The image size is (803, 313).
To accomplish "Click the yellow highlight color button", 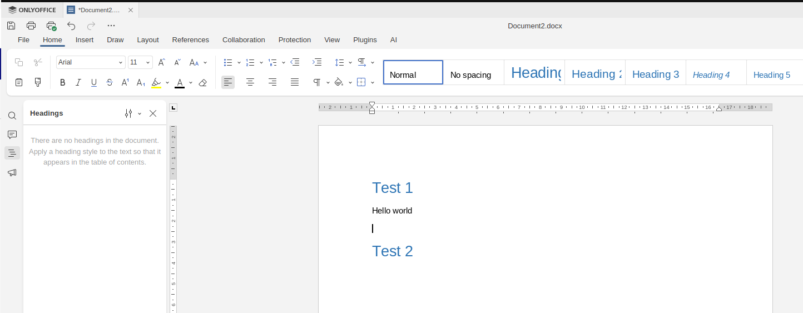I will point(156,82).
